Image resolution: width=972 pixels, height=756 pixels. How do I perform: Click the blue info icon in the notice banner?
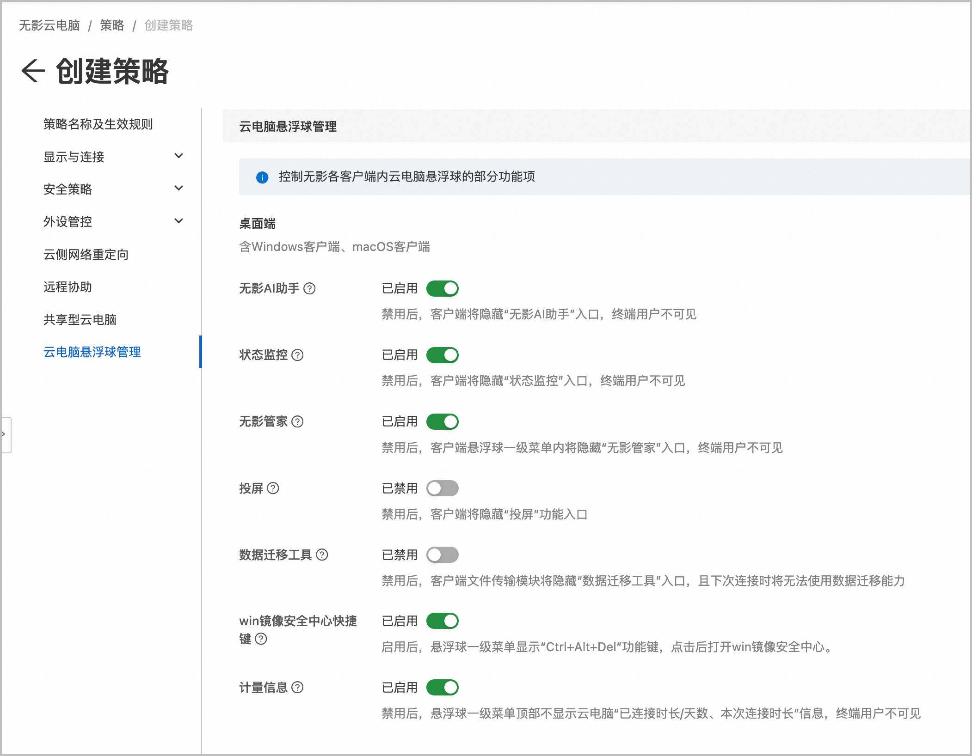(262, 177)
